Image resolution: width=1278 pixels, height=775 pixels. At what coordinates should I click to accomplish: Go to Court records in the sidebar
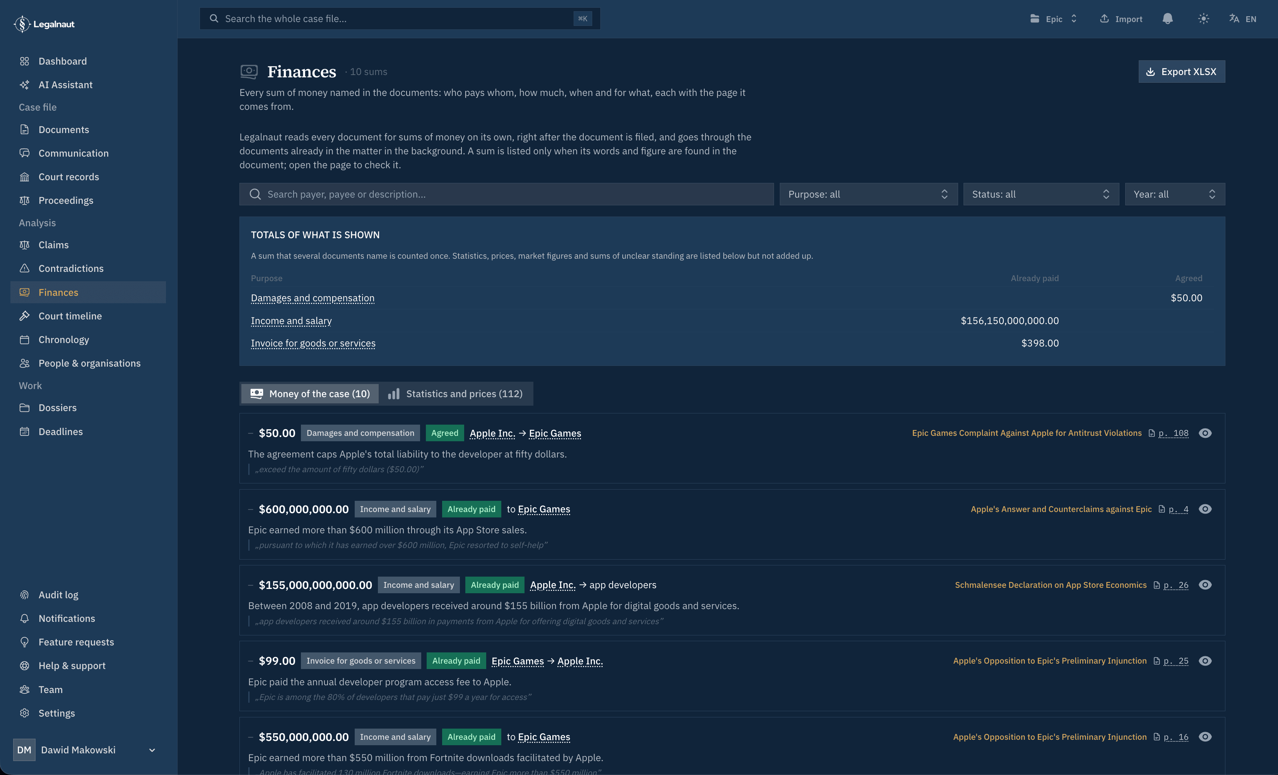[88, 177]
